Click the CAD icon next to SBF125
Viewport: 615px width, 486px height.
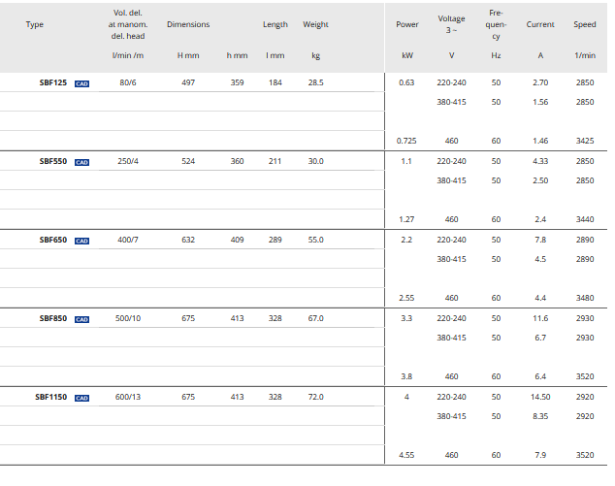tap(82, 83)
